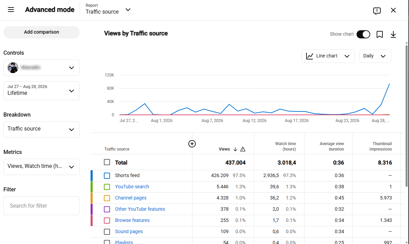
Task: Open the Daily granularity dropdown
Action: coord(375,56)
